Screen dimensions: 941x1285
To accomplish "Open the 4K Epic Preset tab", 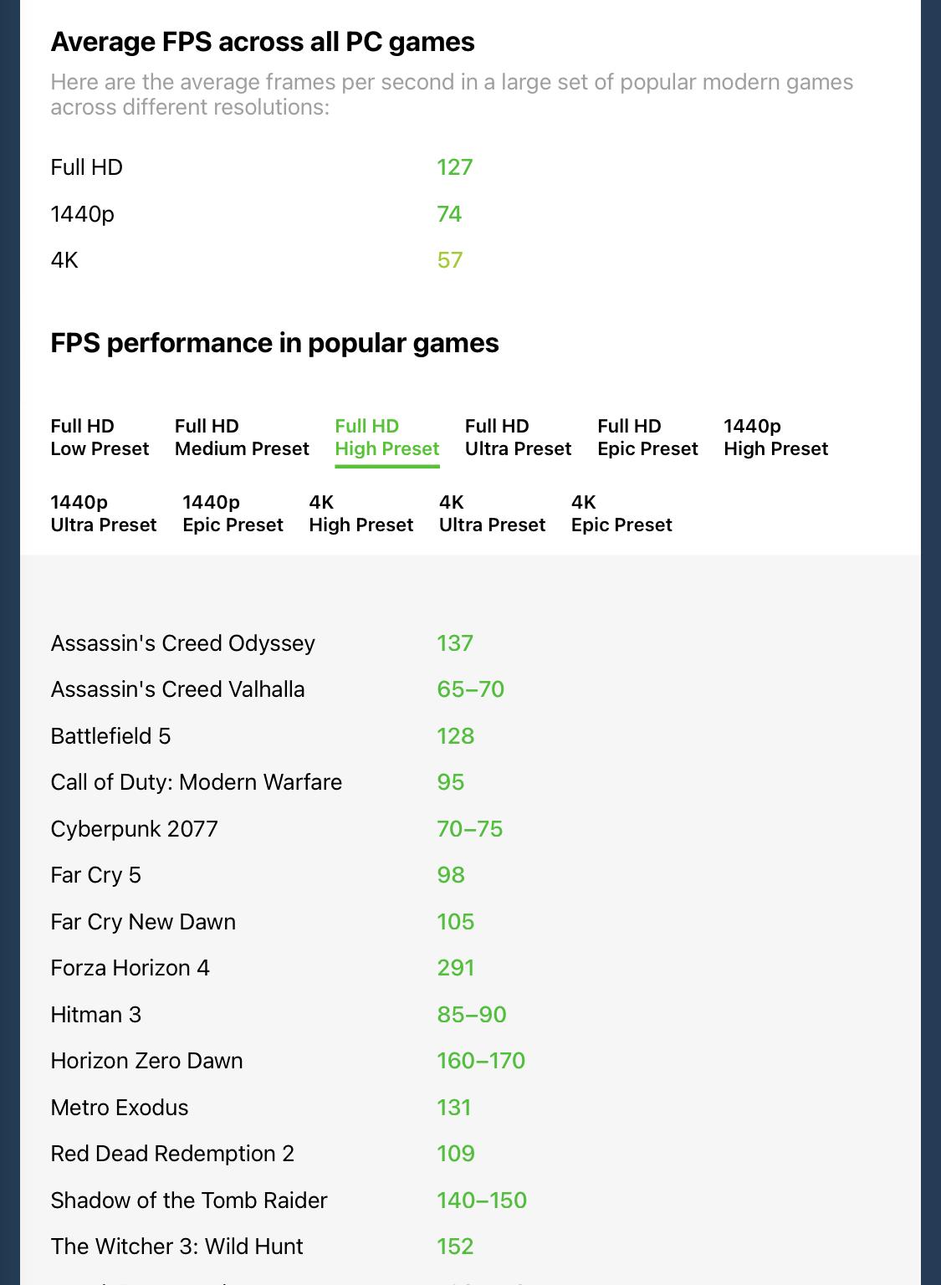I will pyautogui.click(x=621, y=514).
